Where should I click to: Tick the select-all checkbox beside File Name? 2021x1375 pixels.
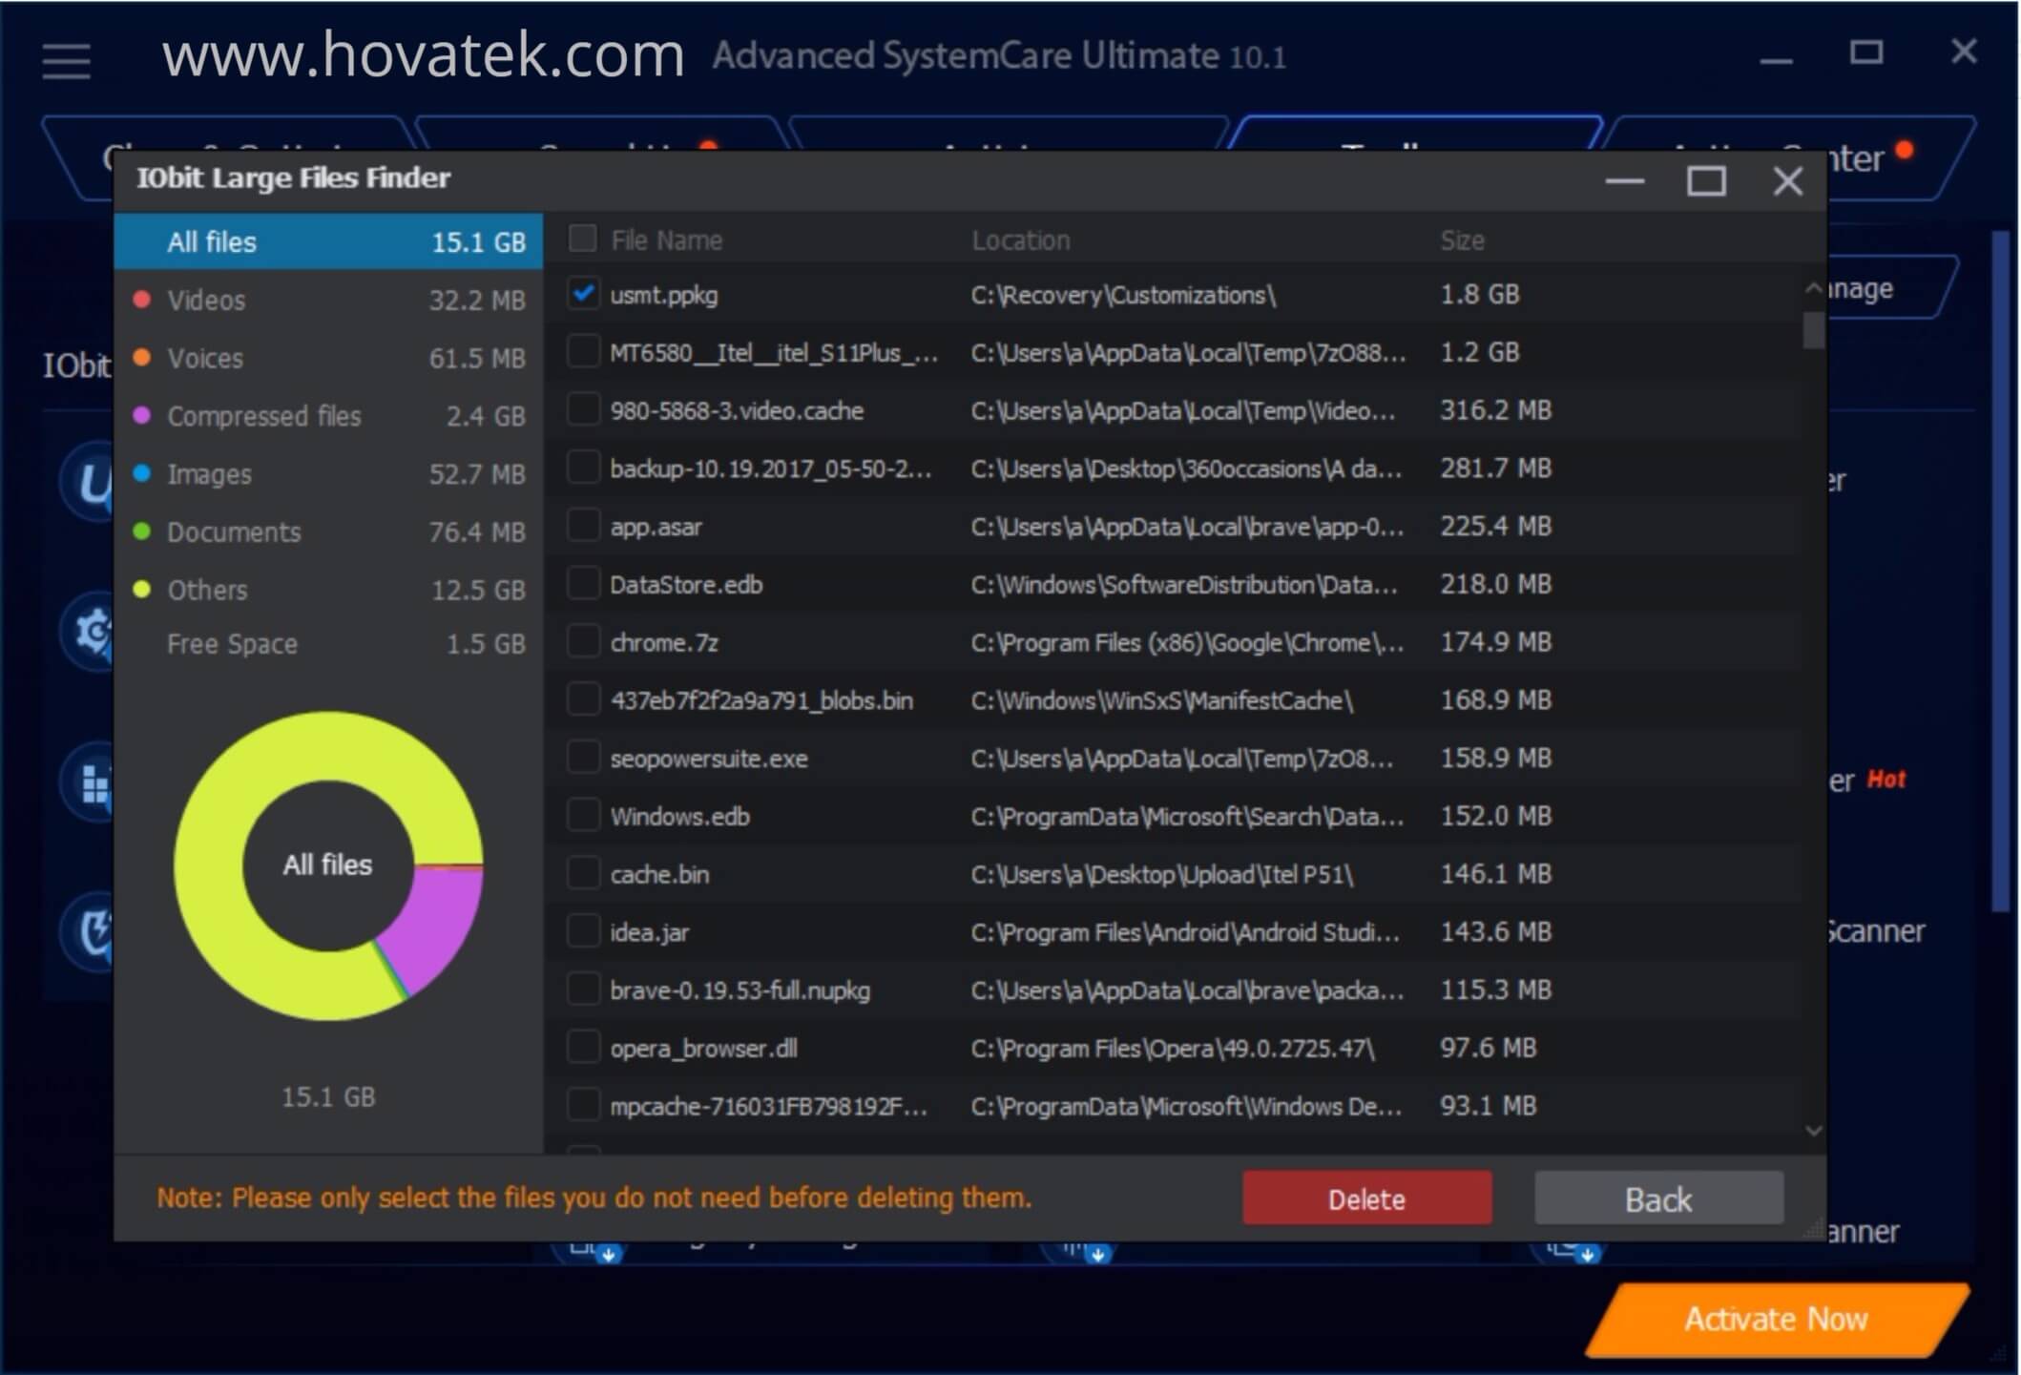pos(582,239)
